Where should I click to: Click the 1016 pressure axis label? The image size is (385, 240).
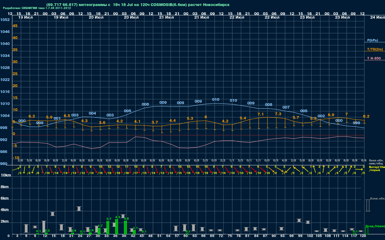5,92
